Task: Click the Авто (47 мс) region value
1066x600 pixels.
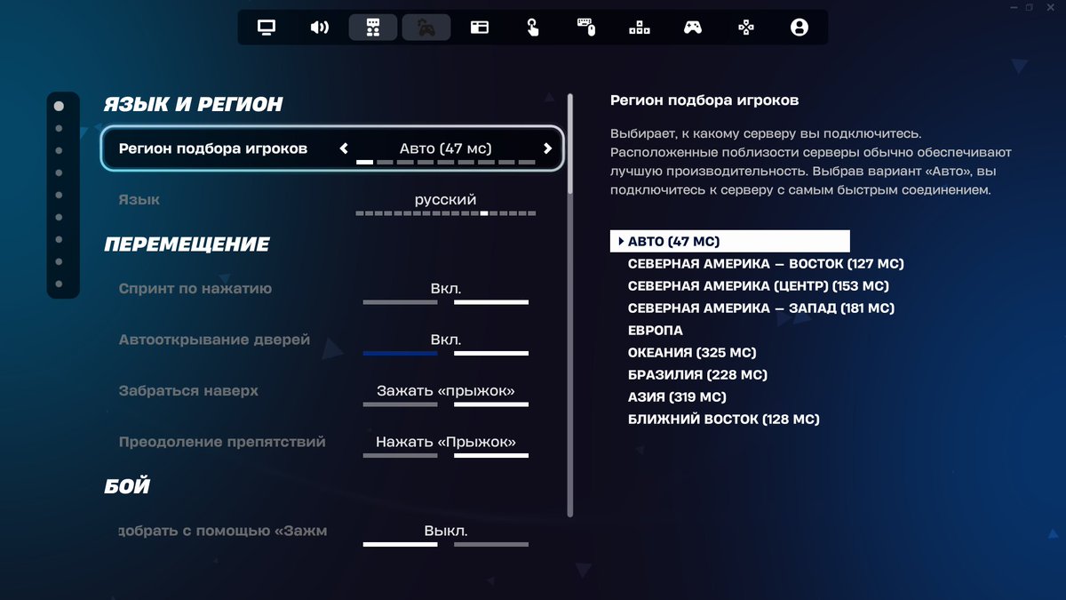Action: point(446,148)
